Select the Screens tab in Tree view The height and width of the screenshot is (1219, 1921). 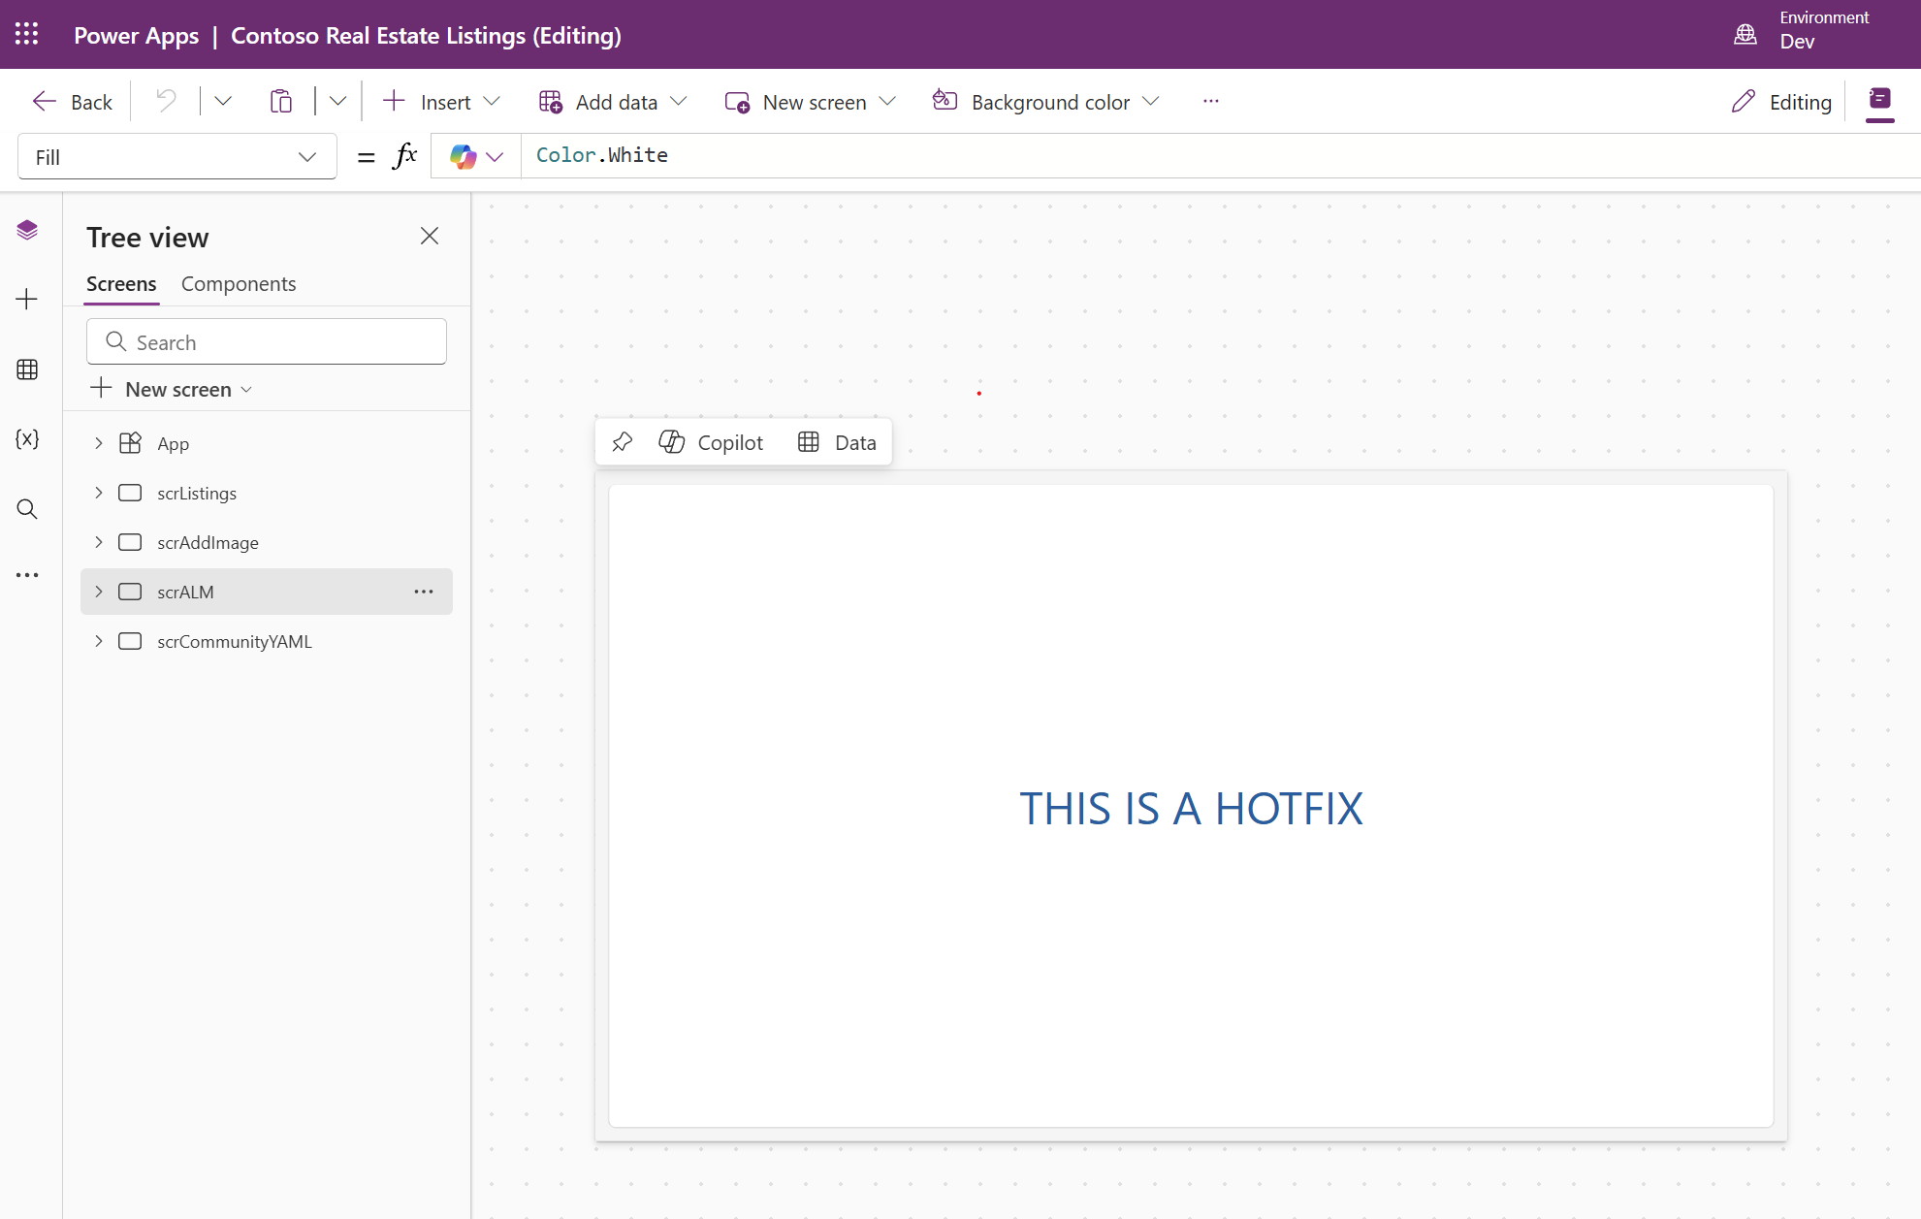(120, 283)
